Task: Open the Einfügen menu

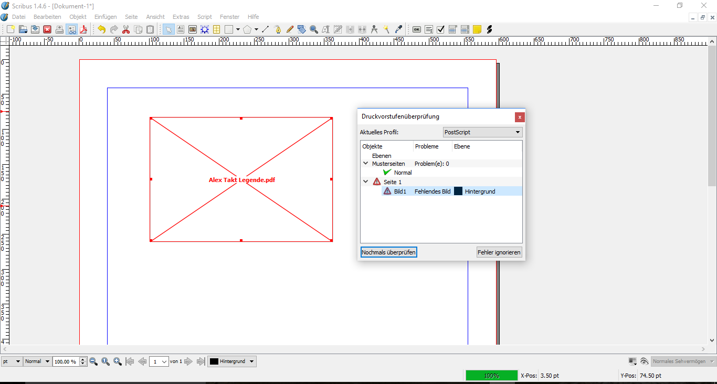Action: pyautogui.click(x=106, y=17)
